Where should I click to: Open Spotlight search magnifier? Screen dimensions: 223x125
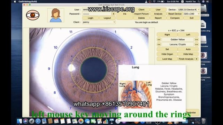point(199,1)
